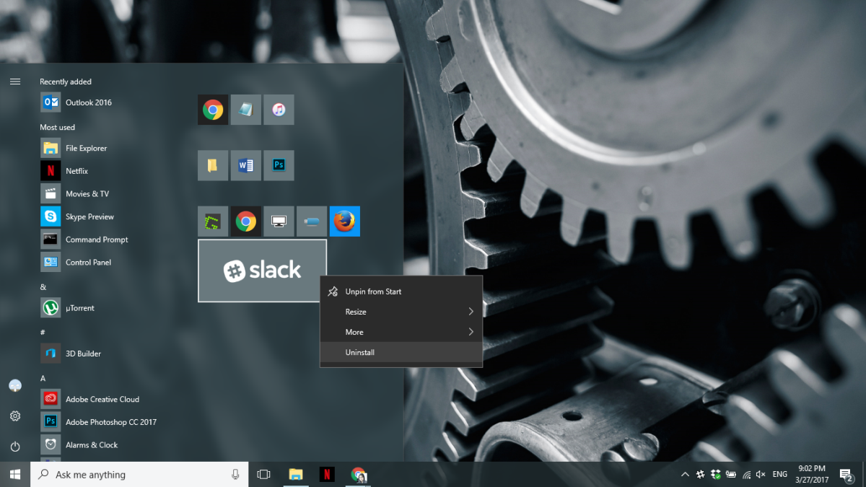Switch the ENG input language

tap(780, 475)
